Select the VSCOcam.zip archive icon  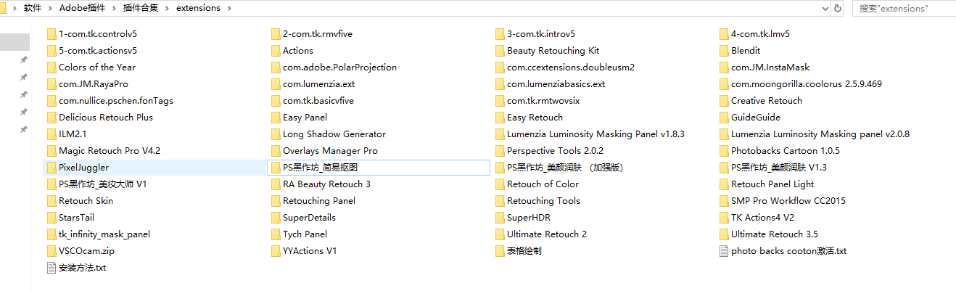coord(51,251)
